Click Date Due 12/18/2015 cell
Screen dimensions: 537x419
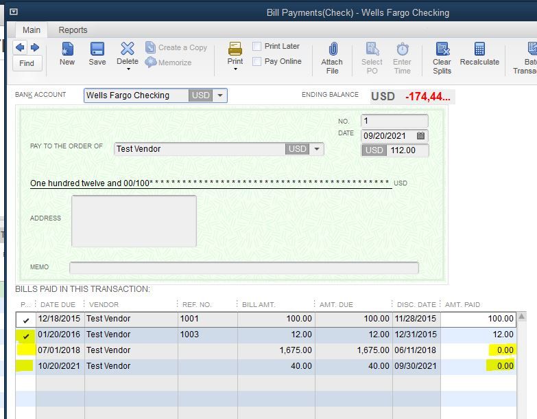(60, 319)
